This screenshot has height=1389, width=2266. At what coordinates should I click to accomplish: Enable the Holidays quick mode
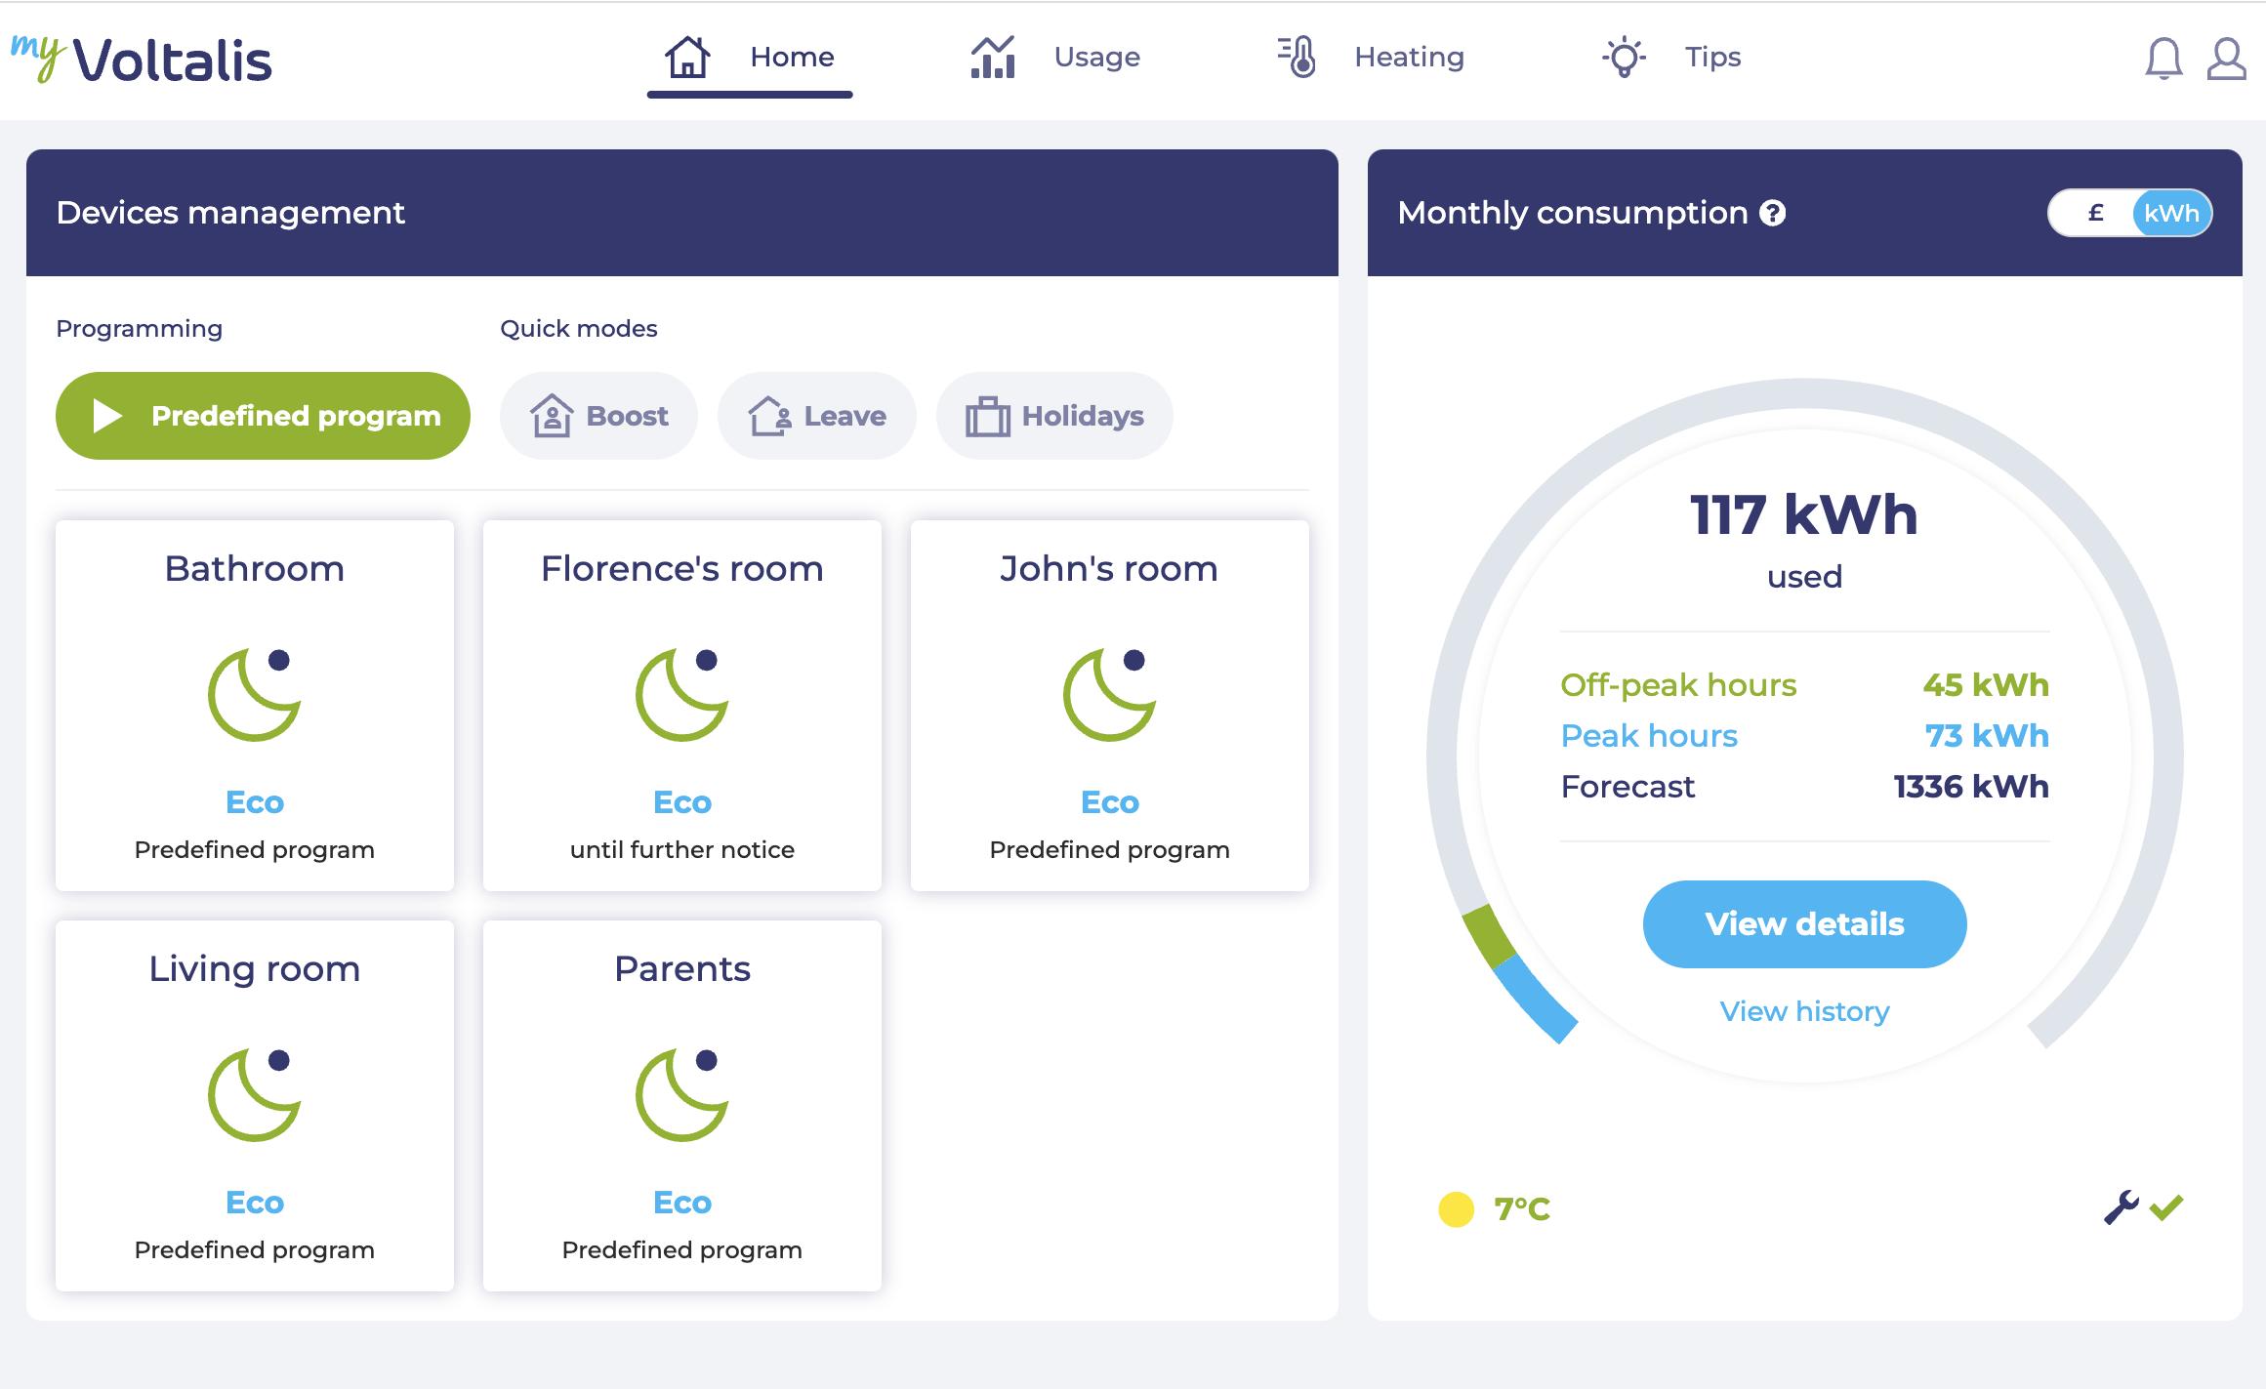coord(1054,416)
